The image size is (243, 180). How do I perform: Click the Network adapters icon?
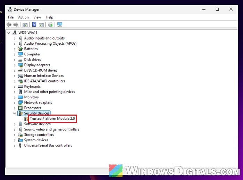click(x=20, y=102)
